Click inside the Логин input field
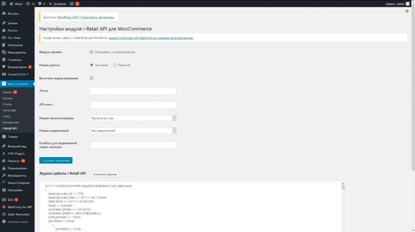 (133, 91)
